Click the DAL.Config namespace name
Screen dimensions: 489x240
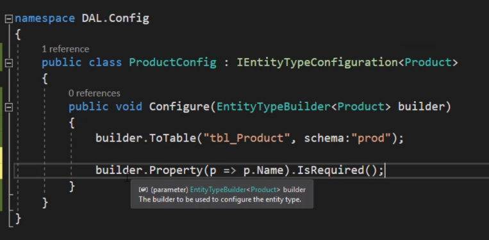[x=115, y=19]
